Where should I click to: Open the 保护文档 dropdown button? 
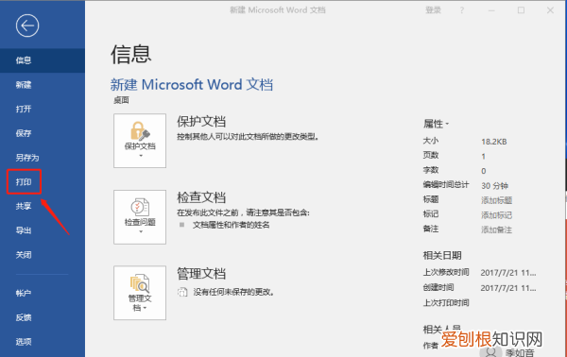point(140,141)
